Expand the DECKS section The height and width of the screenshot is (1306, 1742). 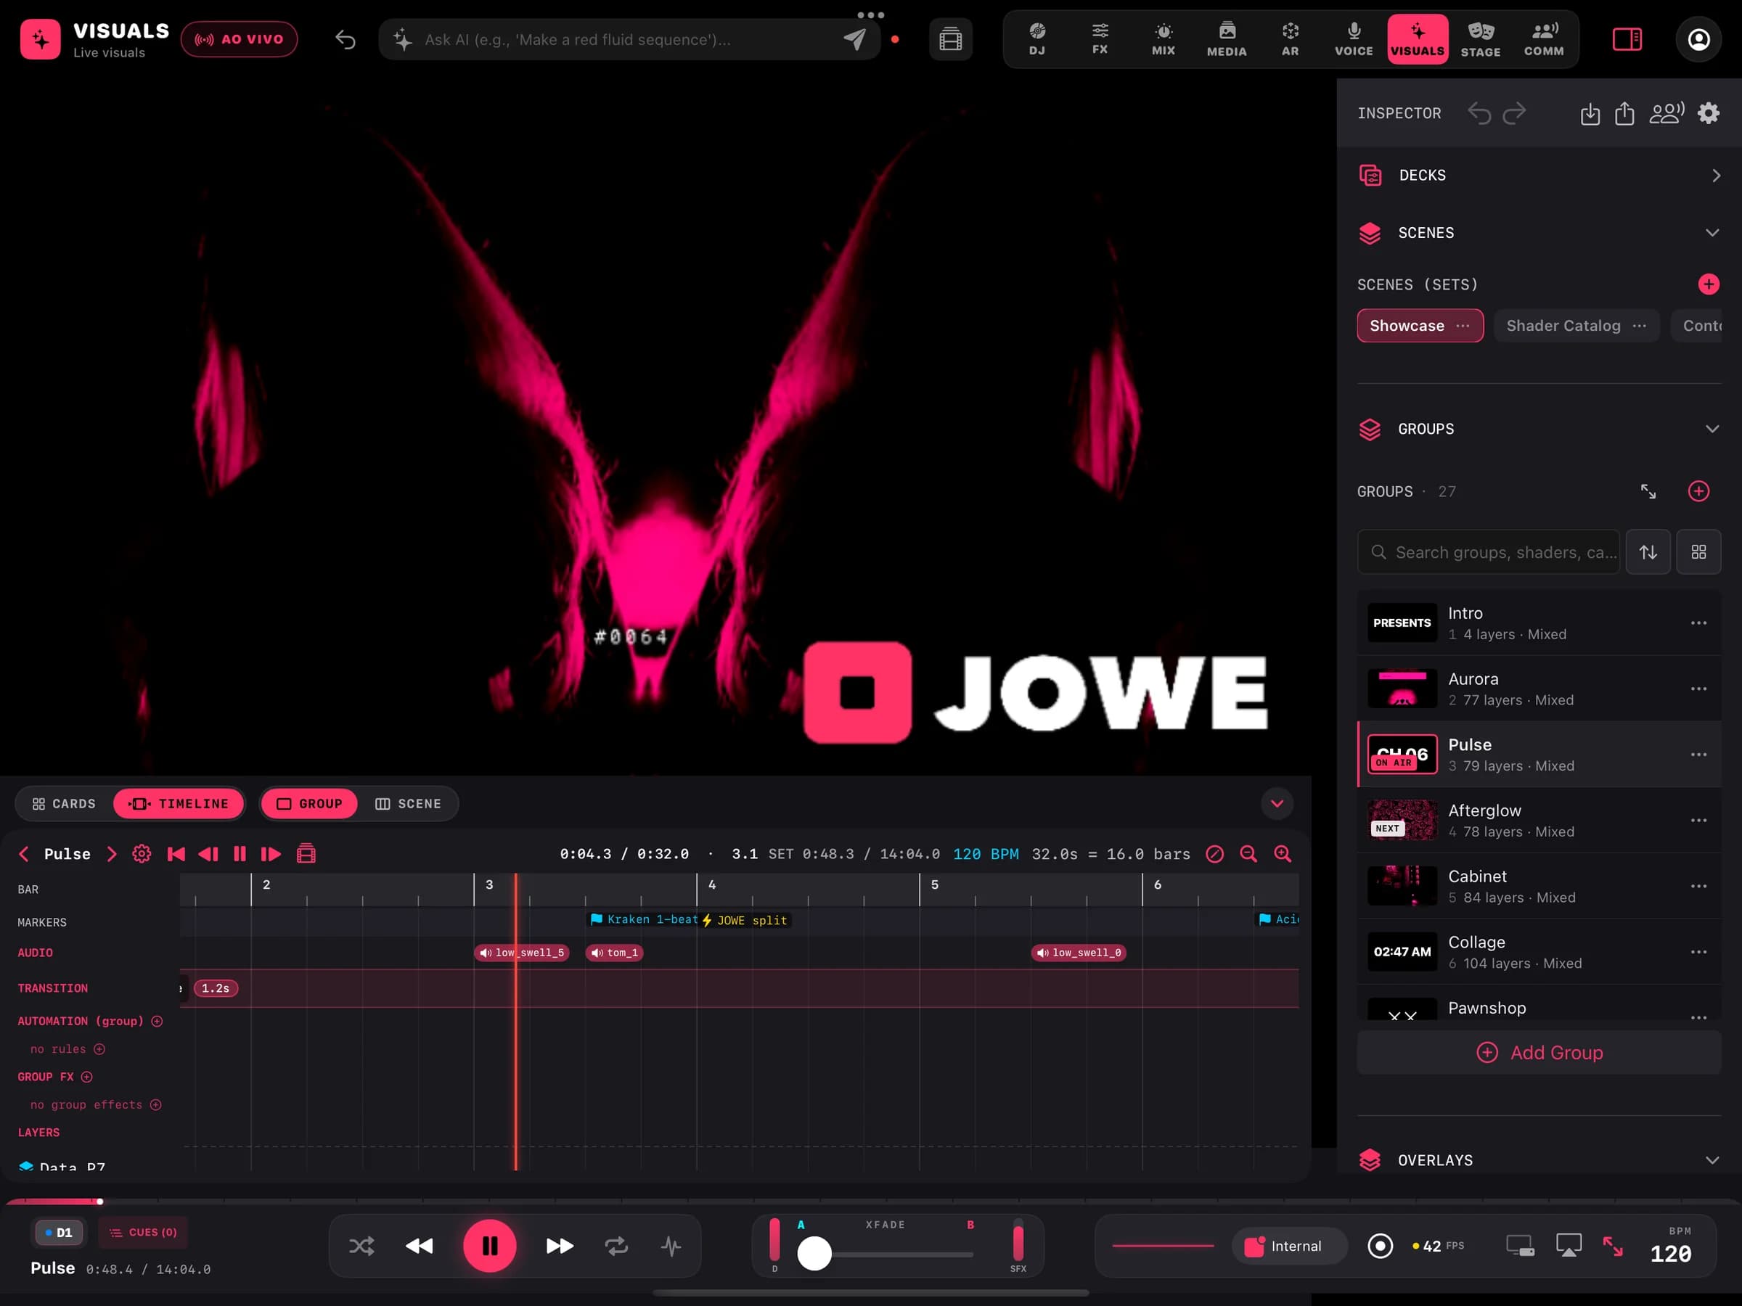click(x=1539, y=175)
